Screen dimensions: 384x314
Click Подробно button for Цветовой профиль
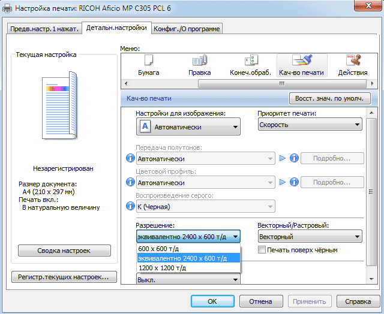click(332, 182)
